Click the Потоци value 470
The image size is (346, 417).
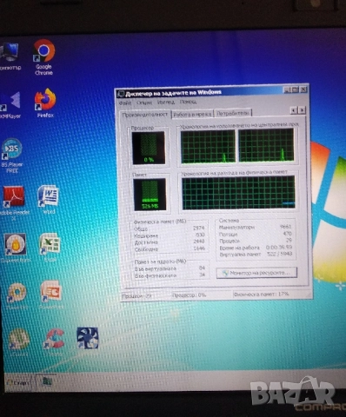(287, 234)
